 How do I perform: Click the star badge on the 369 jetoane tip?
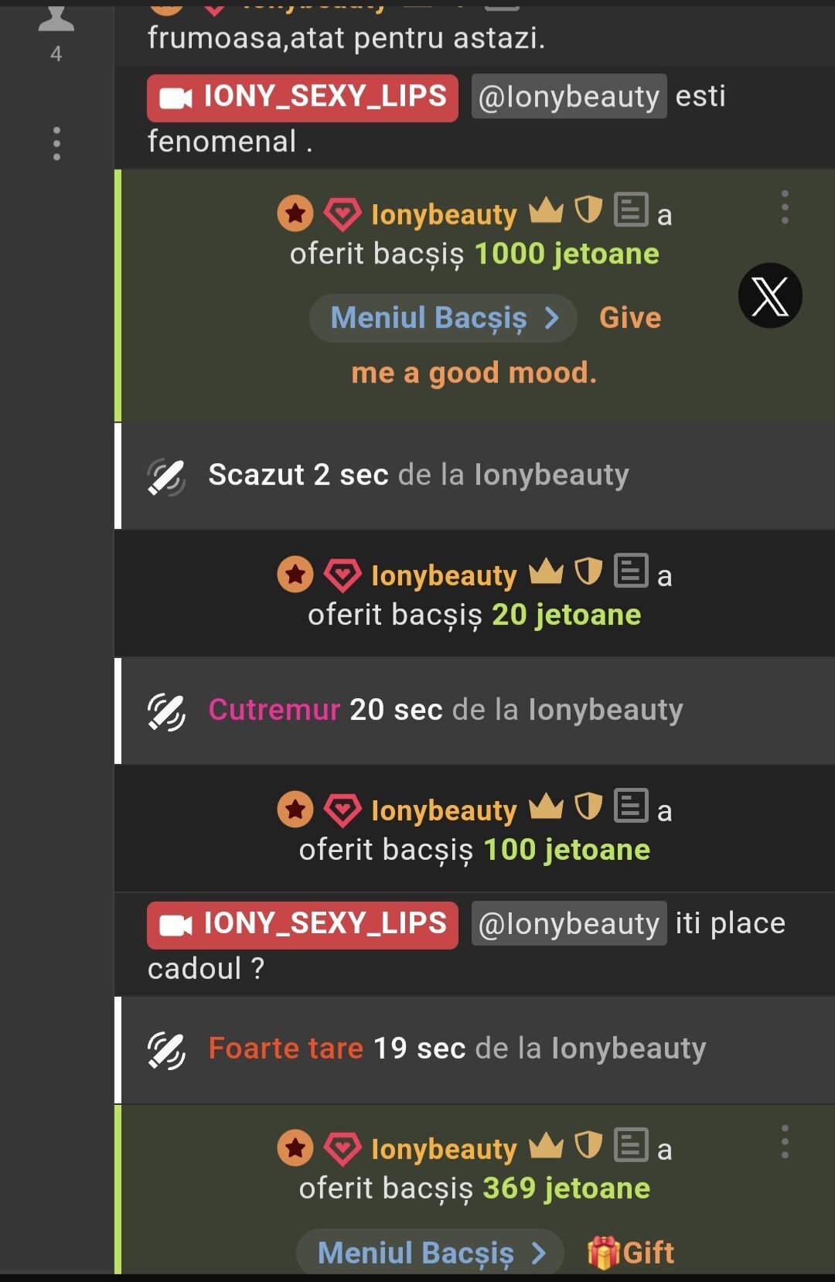pyautogui.click(x=295, y=1148)
